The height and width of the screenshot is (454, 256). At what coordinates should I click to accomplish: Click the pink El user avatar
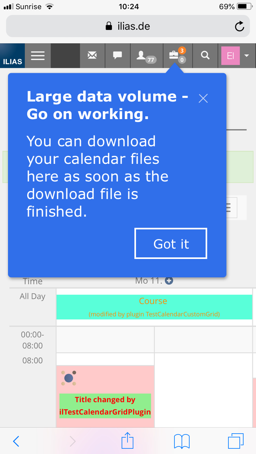click(230, 56)
